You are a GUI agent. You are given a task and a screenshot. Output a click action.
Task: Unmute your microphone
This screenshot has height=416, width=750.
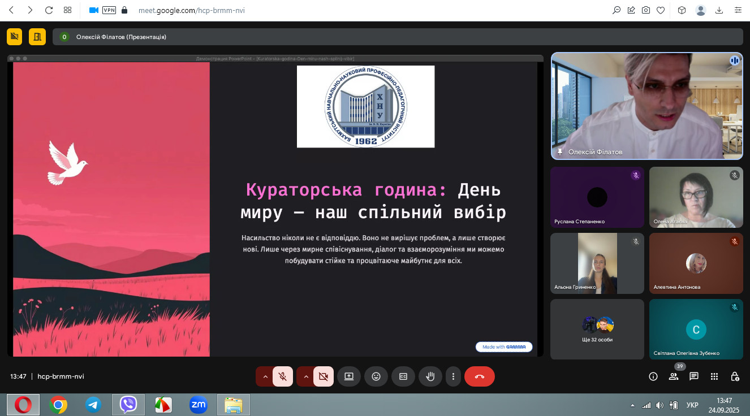tap(283, 376)
